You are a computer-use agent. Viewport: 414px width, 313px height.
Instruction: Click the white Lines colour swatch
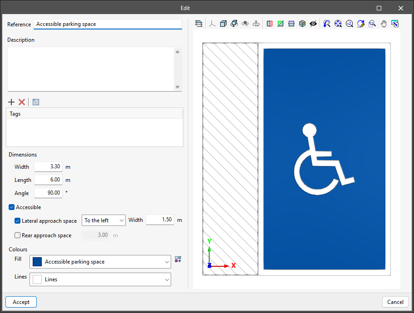(37, 279)
